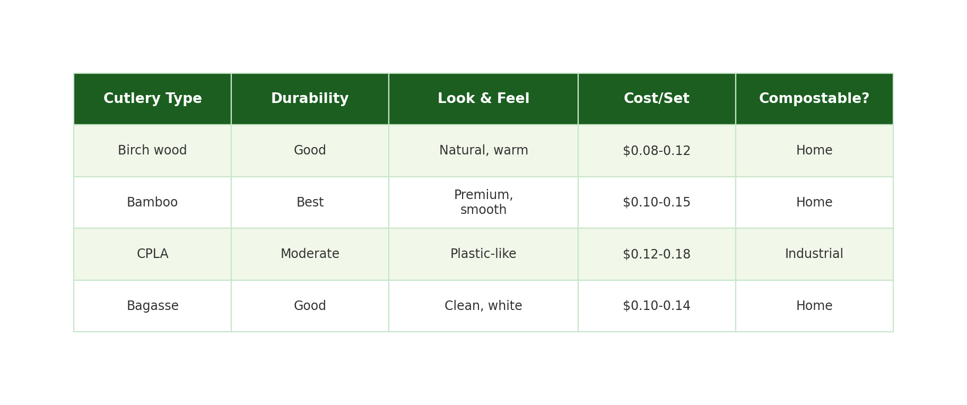Click the $0.10-0.15 cost cell
967x405 pixels.
pyautogui.click(x=656, y=202)
